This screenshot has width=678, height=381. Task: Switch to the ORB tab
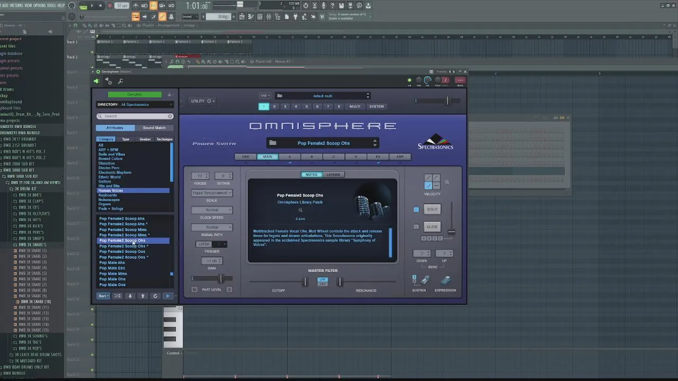[x=245, y=157]
